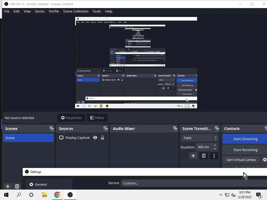Click the 'No source selected' label

[x=19, y=118]
